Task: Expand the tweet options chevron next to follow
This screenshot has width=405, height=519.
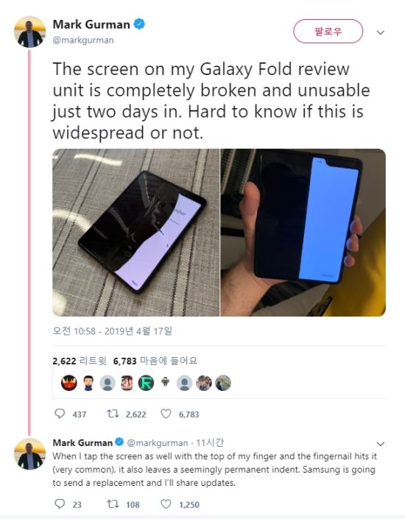Action: 381,32
